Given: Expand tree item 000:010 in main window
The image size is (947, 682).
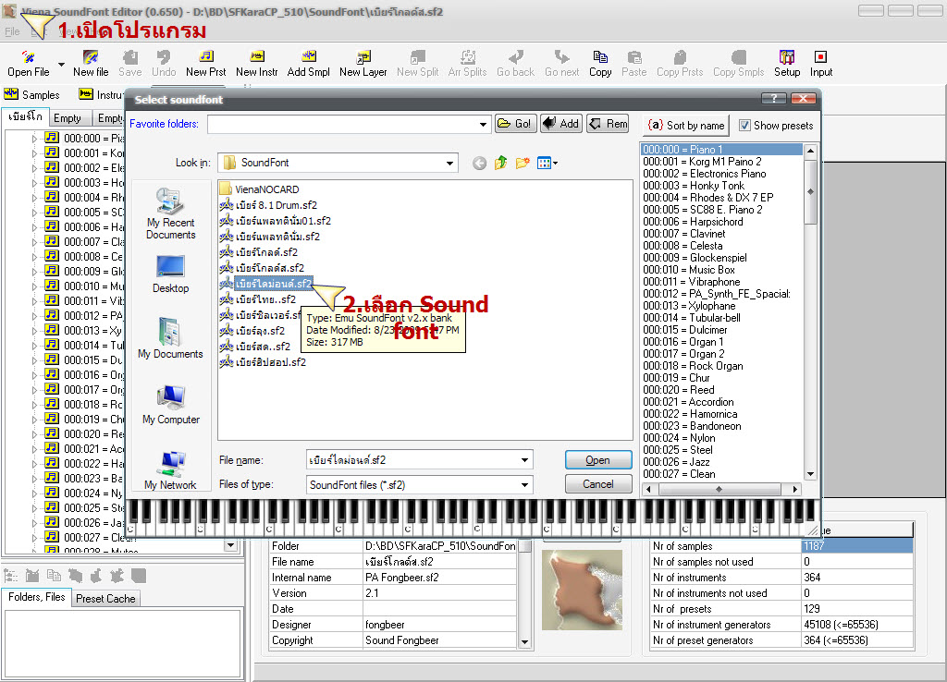Looking at the screenshot, I should 34,286.
